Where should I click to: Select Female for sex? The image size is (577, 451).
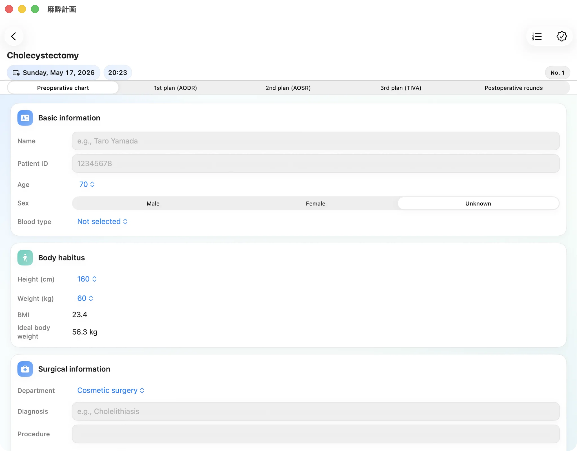pyautogui.click(x=316, y=204)
